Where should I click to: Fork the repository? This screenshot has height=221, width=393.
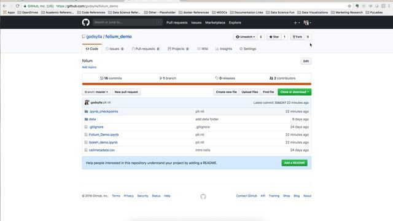pos(297,37)
